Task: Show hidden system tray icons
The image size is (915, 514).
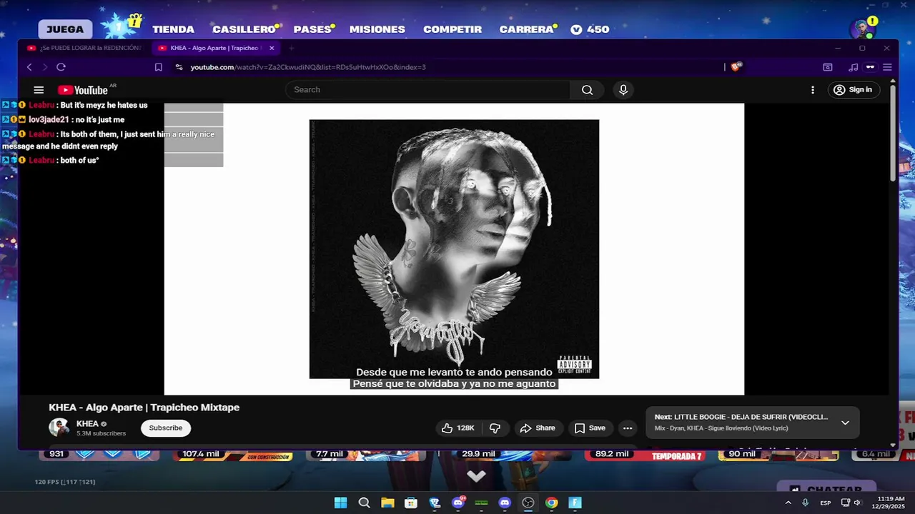Action: pos(788,503)
